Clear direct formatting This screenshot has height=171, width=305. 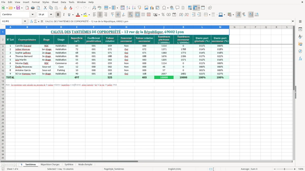71,8
